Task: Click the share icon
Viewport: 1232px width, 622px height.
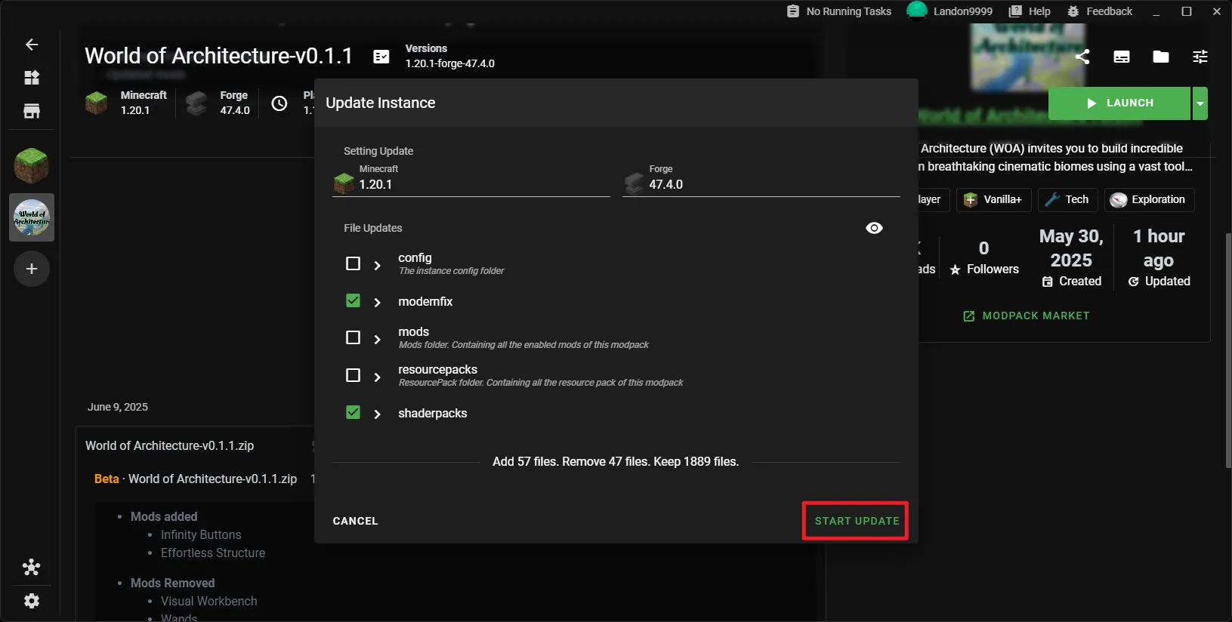Action: click(x=1082, y=57)
